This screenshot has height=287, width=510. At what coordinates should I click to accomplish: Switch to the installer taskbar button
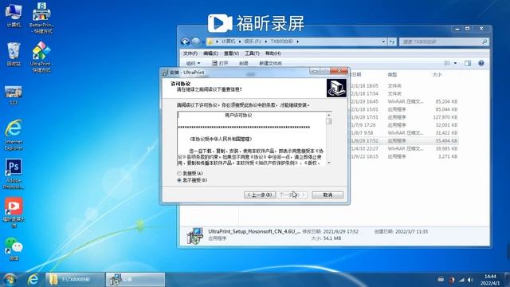coord(135,280)
